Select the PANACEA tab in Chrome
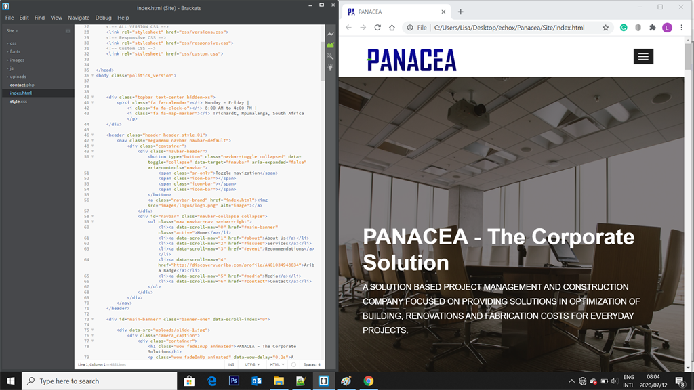 coord(397,12)
